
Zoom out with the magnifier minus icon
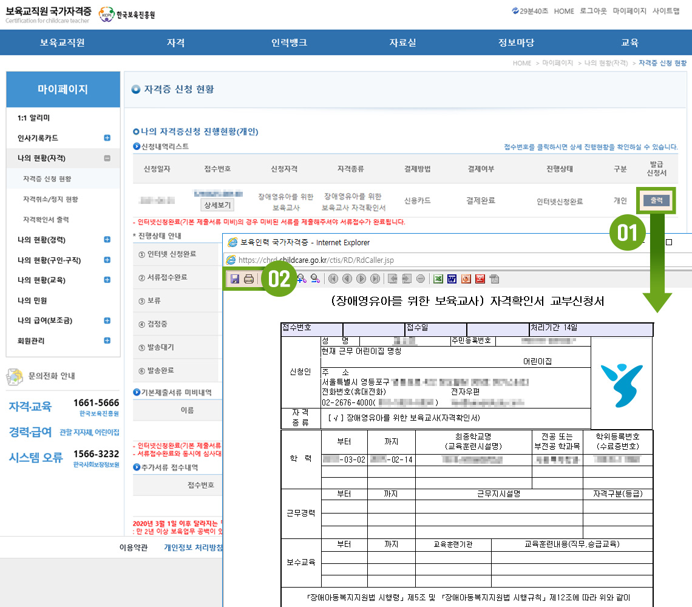(x=315, y=279)
